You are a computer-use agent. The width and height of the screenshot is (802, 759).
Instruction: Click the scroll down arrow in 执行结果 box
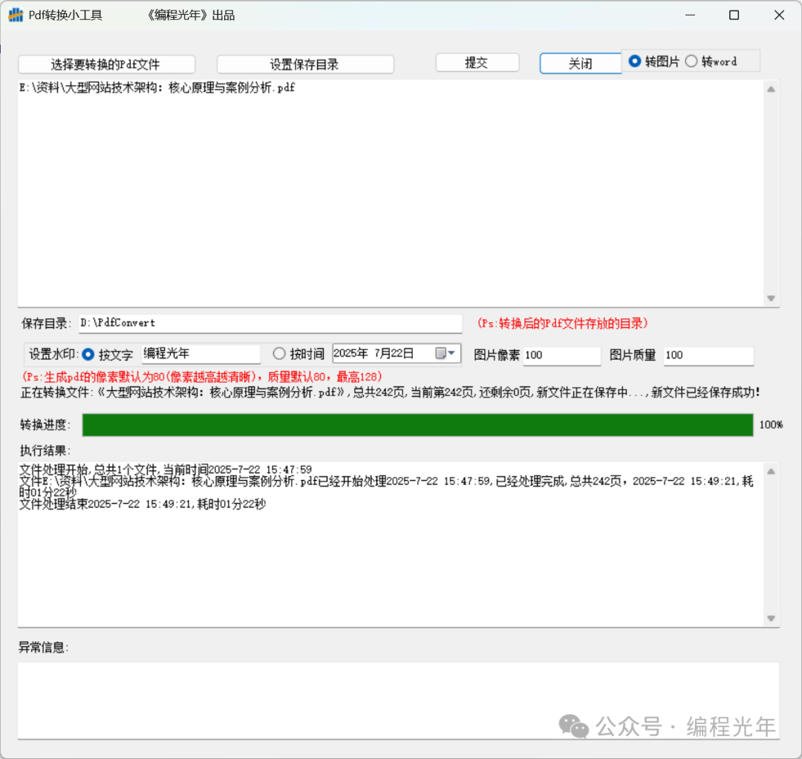click(x=771, y=618)
